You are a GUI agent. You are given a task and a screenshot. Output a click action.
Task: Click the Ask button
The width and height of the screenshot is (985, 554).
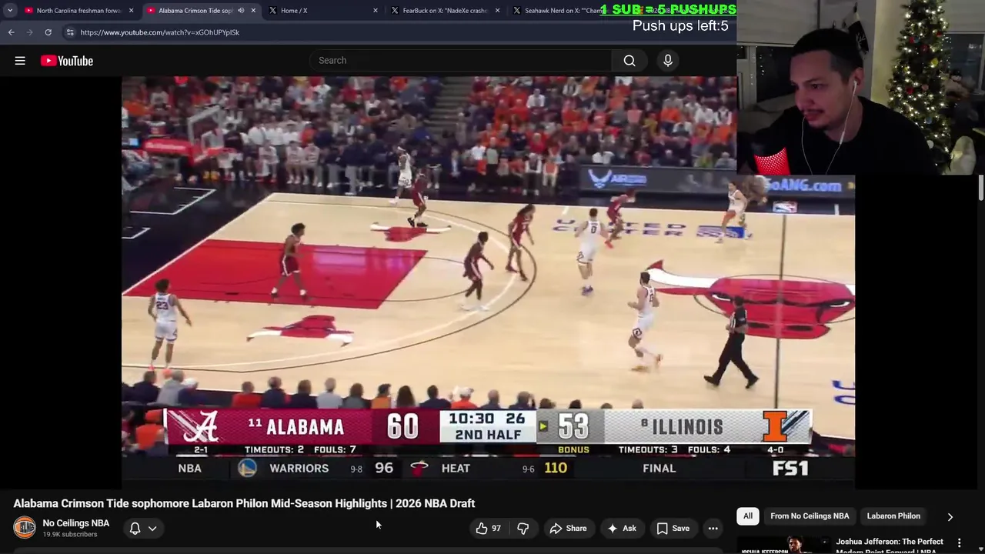622,529
